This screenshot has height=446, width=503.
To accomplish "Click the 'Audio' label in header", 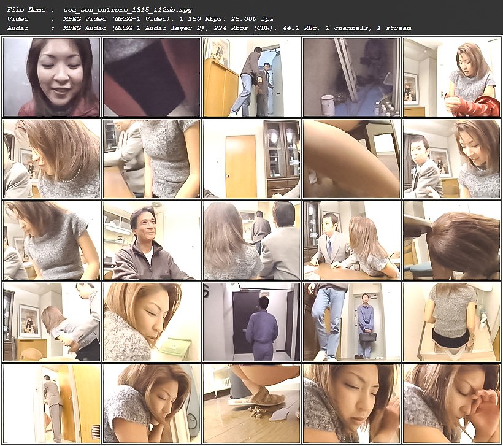I will [x=18, y=28].
